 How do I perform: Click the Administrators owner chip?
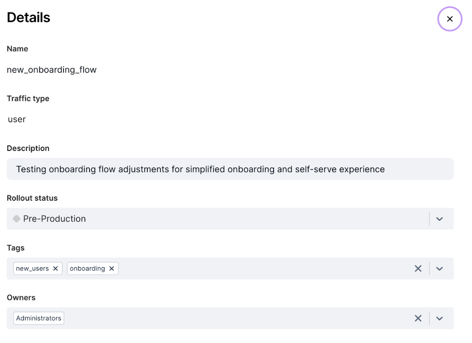click(39, 318)
